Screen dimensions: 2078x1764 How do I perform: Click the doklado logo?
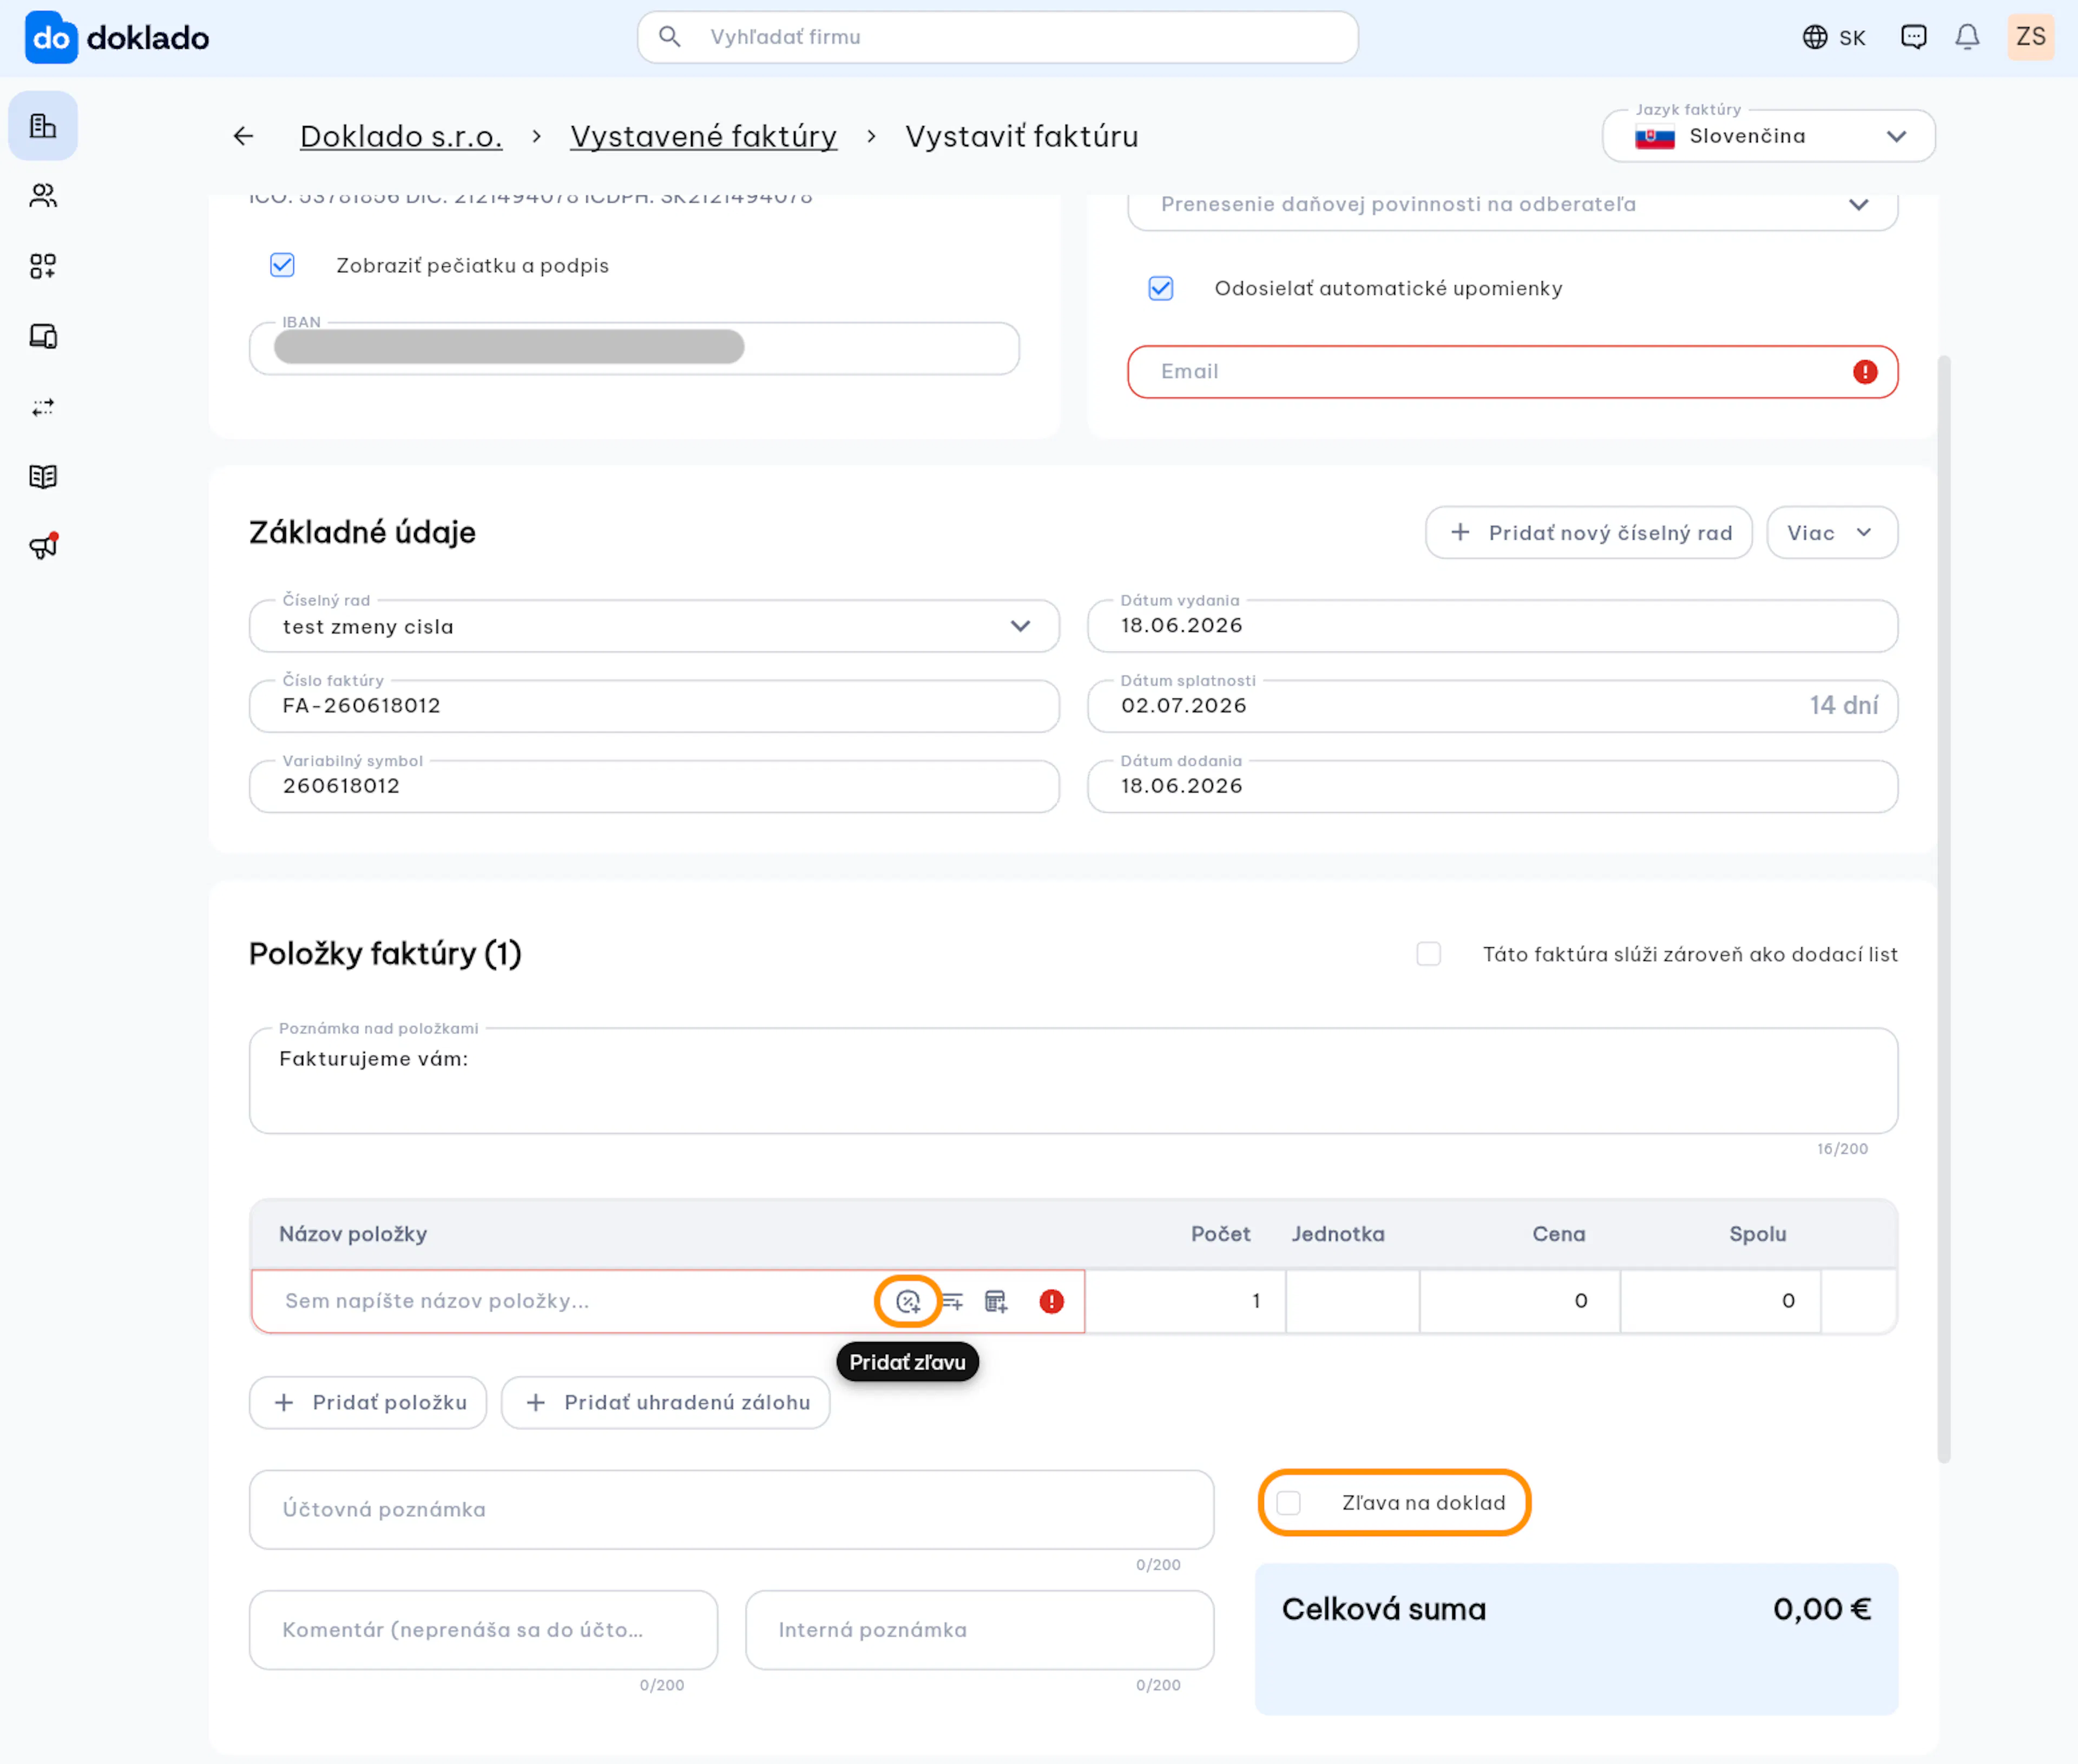(x=117, y=38)
